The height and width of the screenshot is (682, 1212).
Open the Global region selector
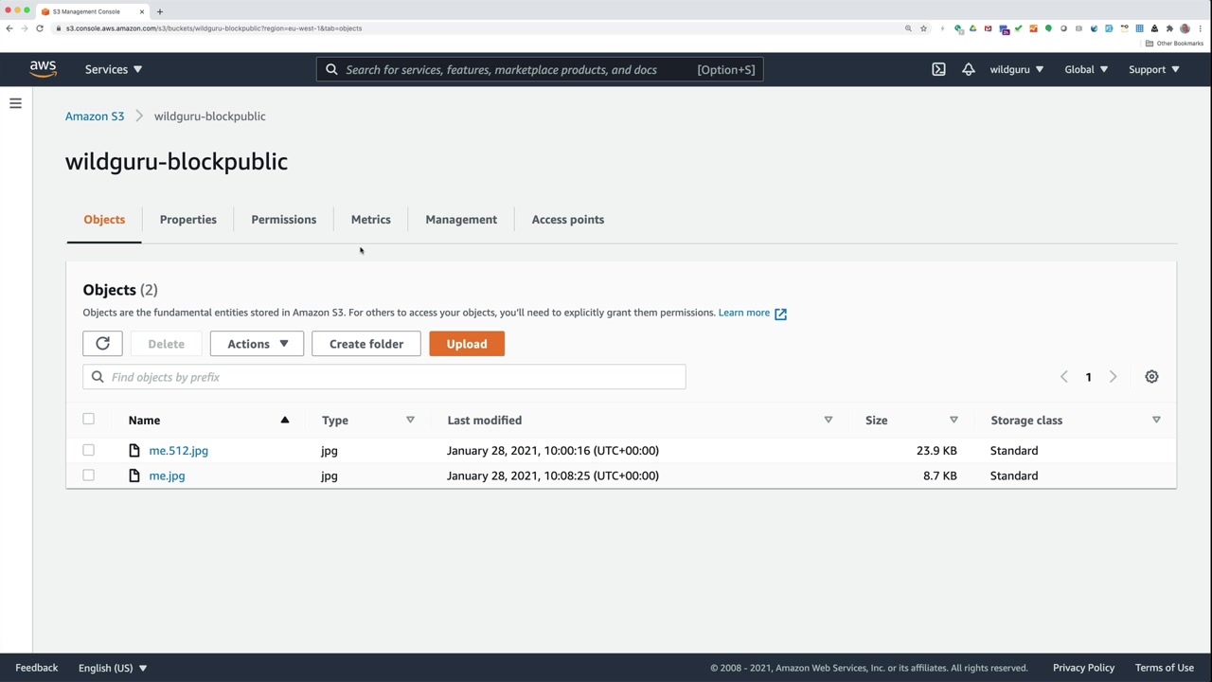[1086, 69]
